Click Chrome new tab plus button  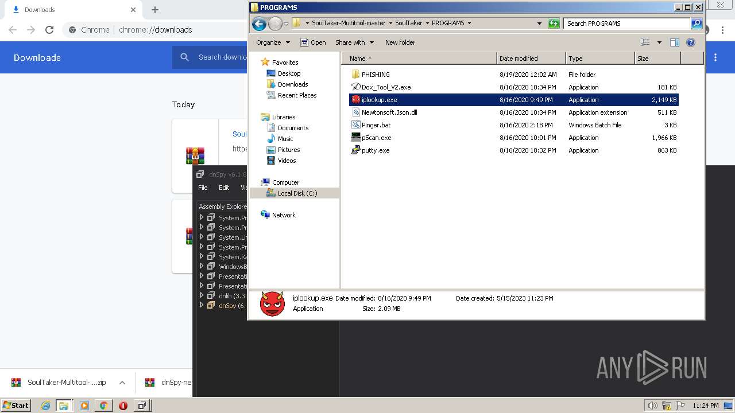155,10
